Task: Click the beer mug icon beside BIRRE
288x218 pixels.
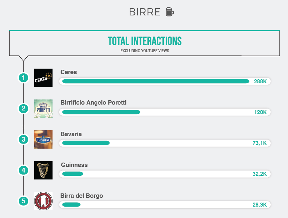Action: pyautogui.click(x=170, y=12)
